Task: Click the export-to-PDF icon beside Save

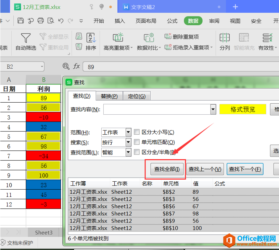Action: [x=30, y=21]
